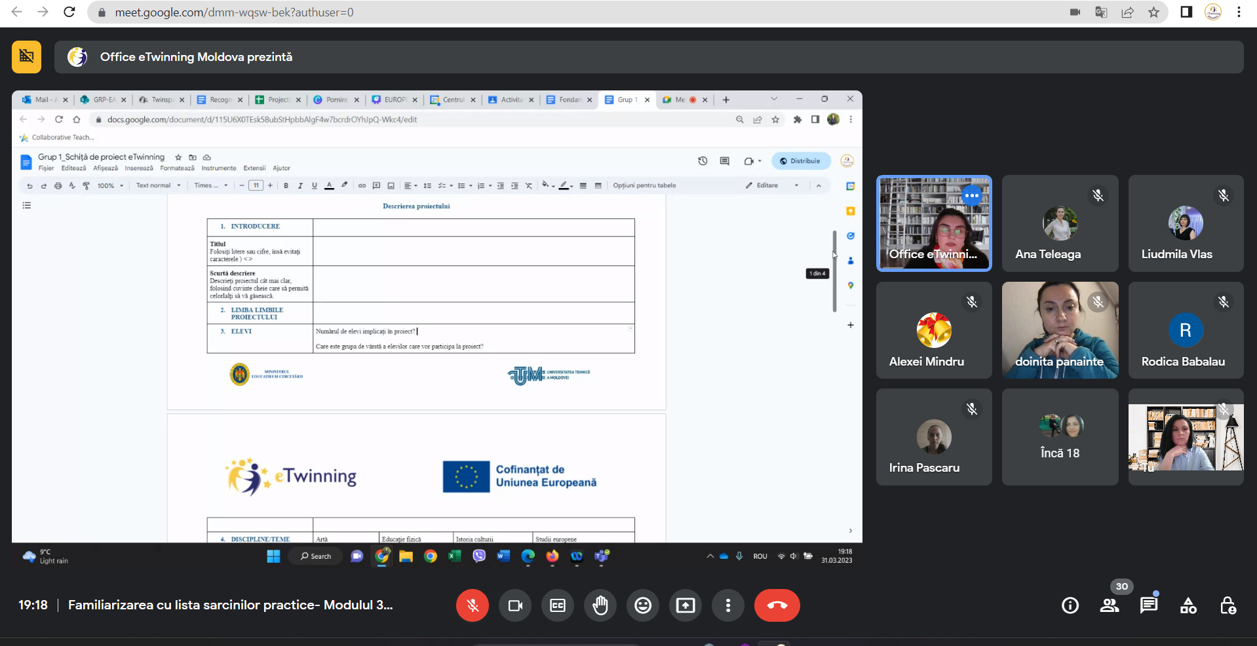The height and width of the screenshot is (646, 1257).
Task: Open Extensii menu in shared Docs
Action: click(x=254, y=168)
